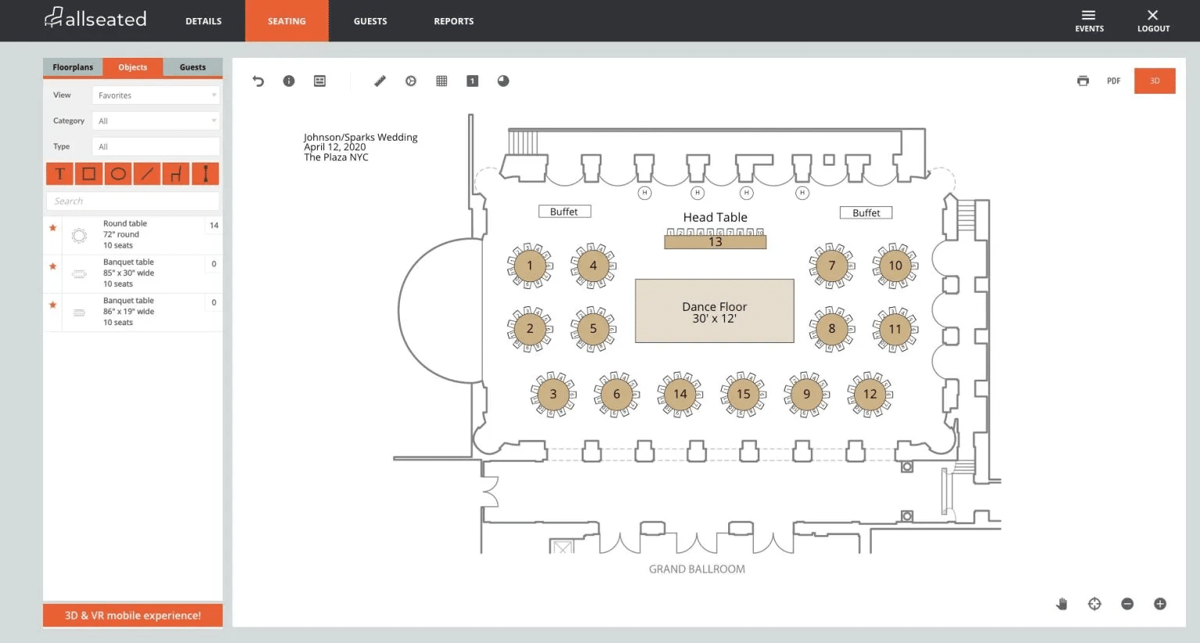1200x643 pixels.
Task: Click the recenter crosshair icon
Action: pos(1095,604)
